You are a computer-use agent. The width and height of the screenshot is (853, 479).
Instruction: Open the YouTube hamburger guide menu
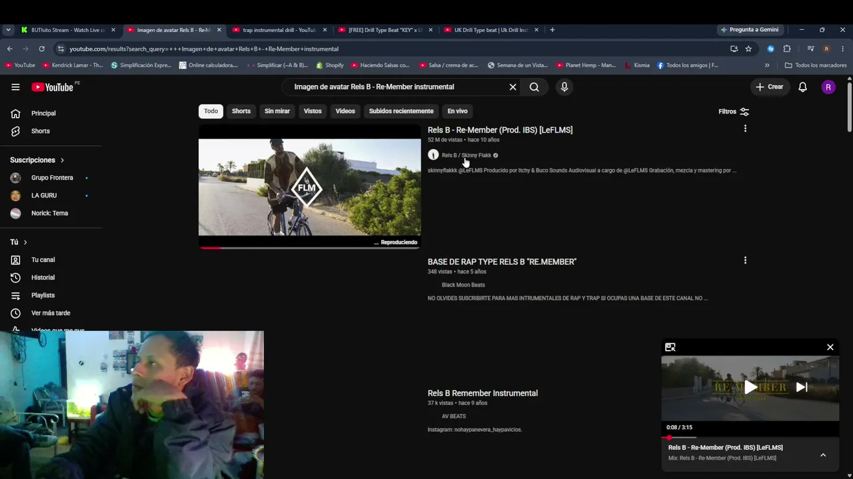point(15,87)
